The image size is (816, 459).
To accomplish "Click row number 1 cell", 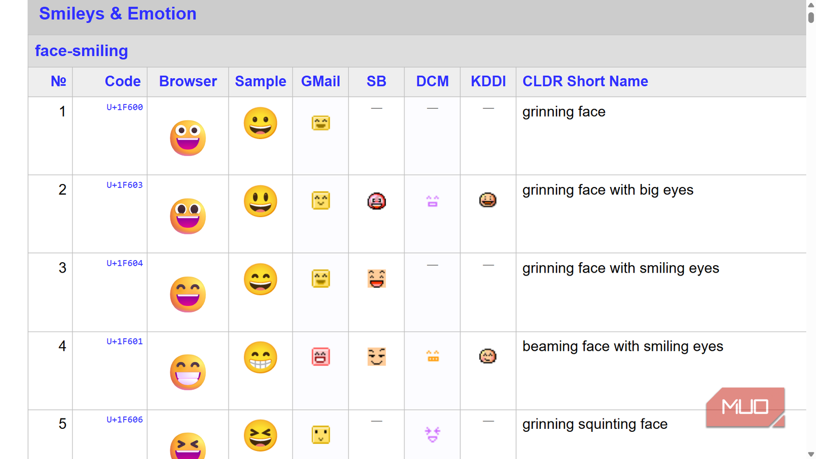I will 50,136.
